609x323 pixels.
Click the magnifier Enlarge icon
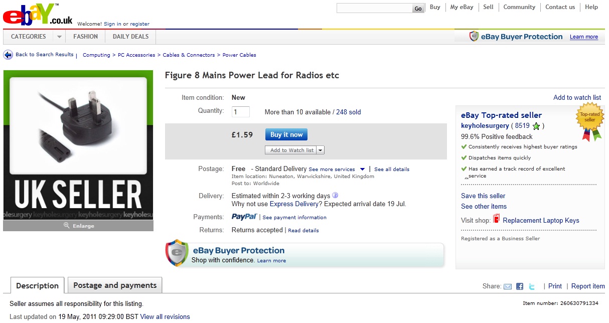point(66,226)
